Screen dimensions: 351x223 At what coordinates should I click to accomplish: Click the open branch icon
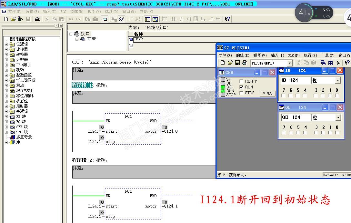coord(203,19)
